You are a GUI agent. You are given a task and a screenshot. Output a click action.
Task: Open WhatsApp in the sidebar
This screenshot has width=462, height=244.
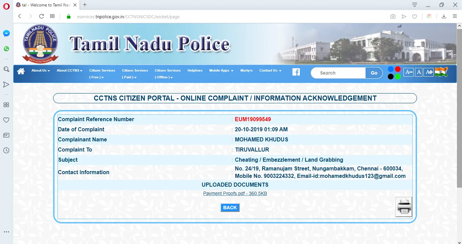pyautogui.click(x=6, y=49)
